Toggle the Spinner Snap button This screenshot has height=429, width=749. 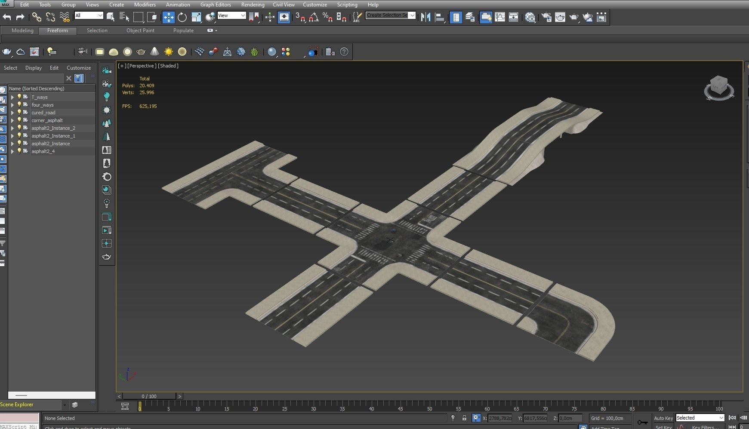coord(342,17)
